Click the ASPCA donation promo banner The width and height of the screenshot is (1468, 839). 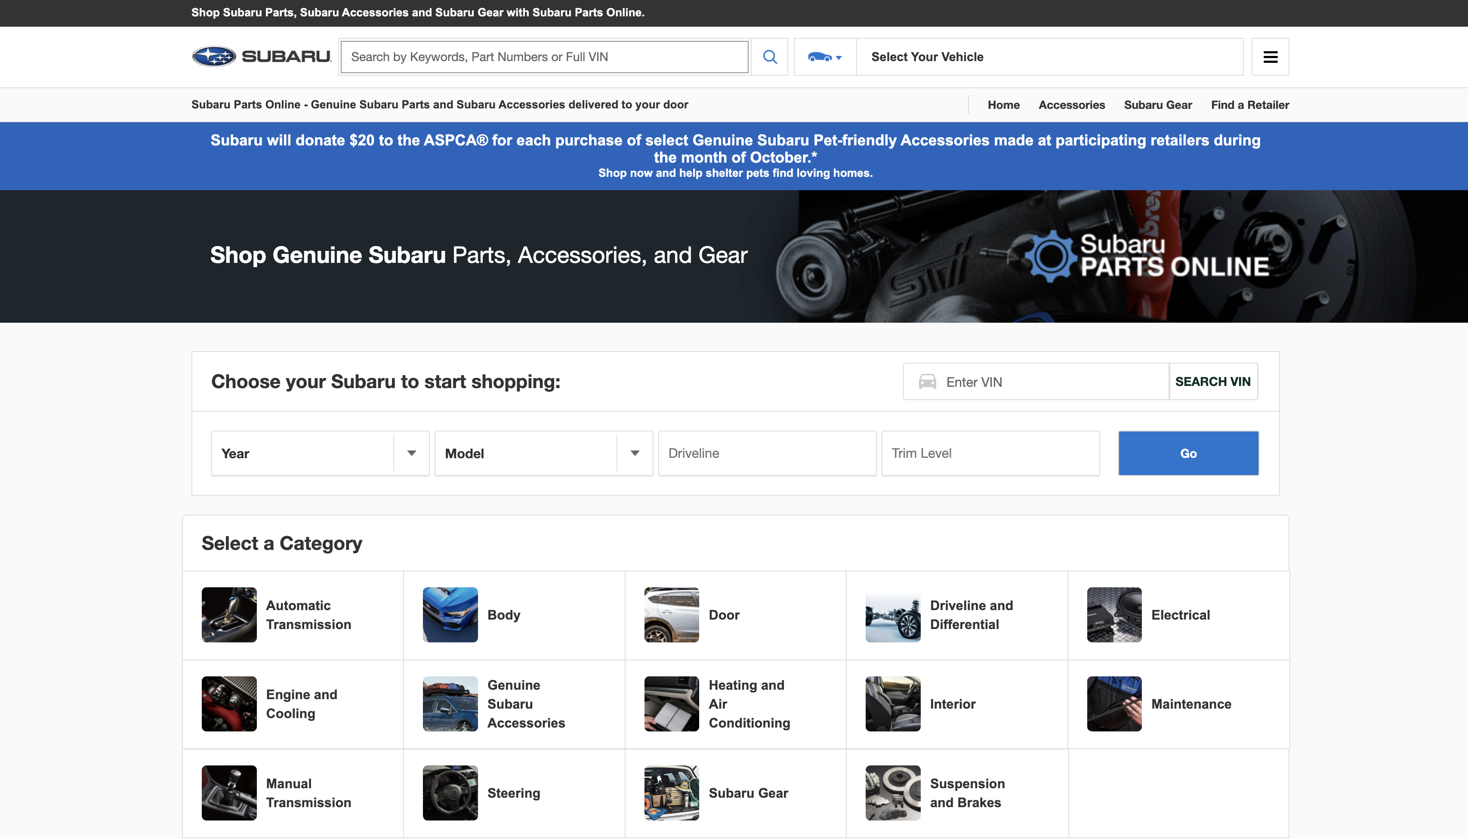[x=734, y=156]
